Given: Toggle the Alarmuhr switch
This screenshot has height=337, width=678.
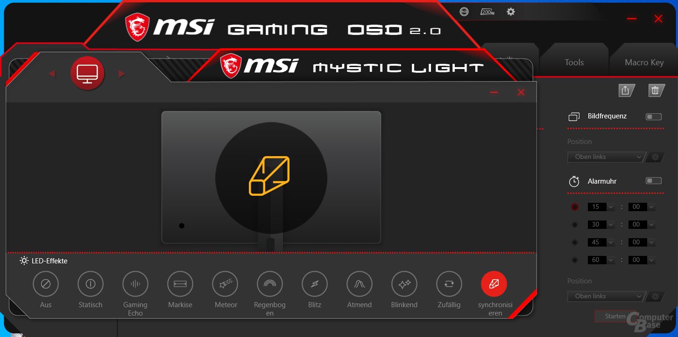Looking at the screenshot, I should (x=654, y=180).
